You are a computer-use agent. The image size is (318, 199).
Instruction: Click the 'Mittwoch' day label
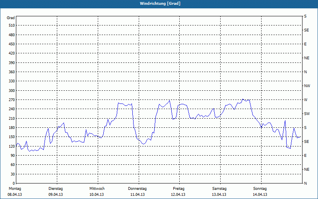coord(97,189)
